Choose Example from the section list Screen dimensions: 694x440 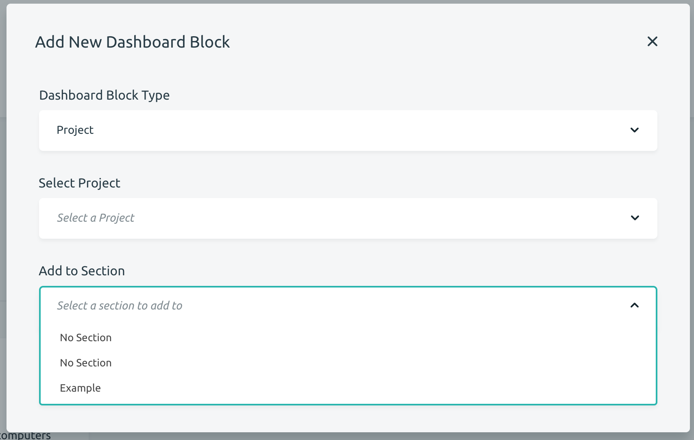tap(80, 388)
